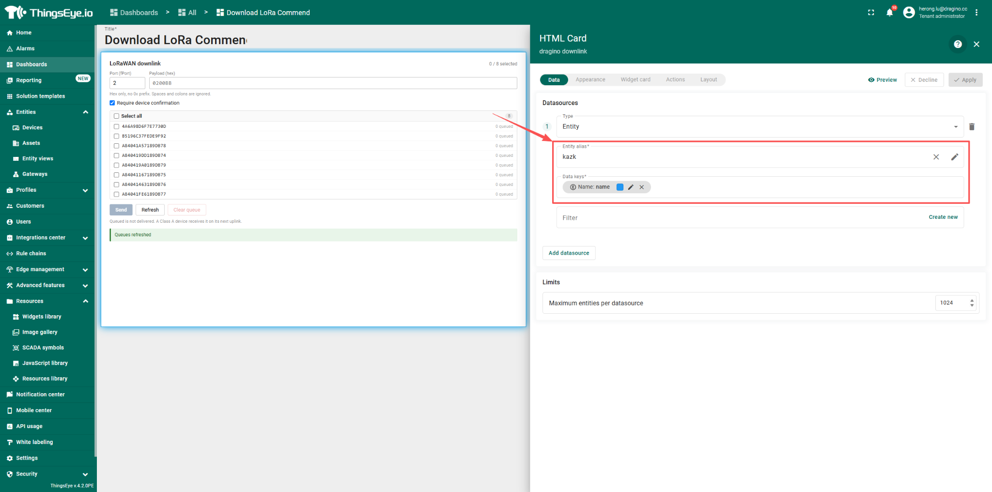The image size is (992, 492).
Task: Open SCADA symbols page
Action: 47,348
